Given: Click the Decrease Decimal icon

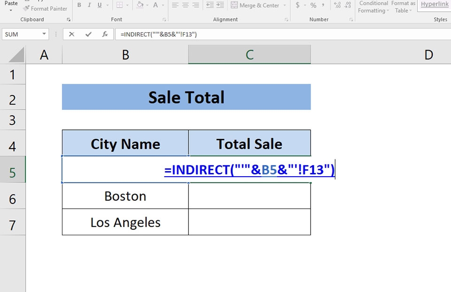Looking at the screenshot, I should coord(348,4).
